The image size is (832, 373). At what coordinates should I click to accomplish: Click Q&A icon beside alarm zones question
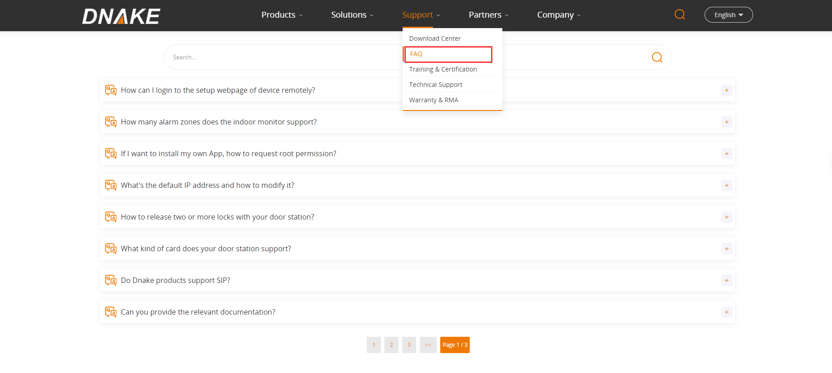click(x=111, y=122)
